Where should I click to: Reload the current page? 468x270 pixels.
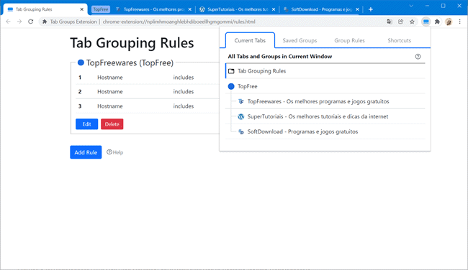30,22
